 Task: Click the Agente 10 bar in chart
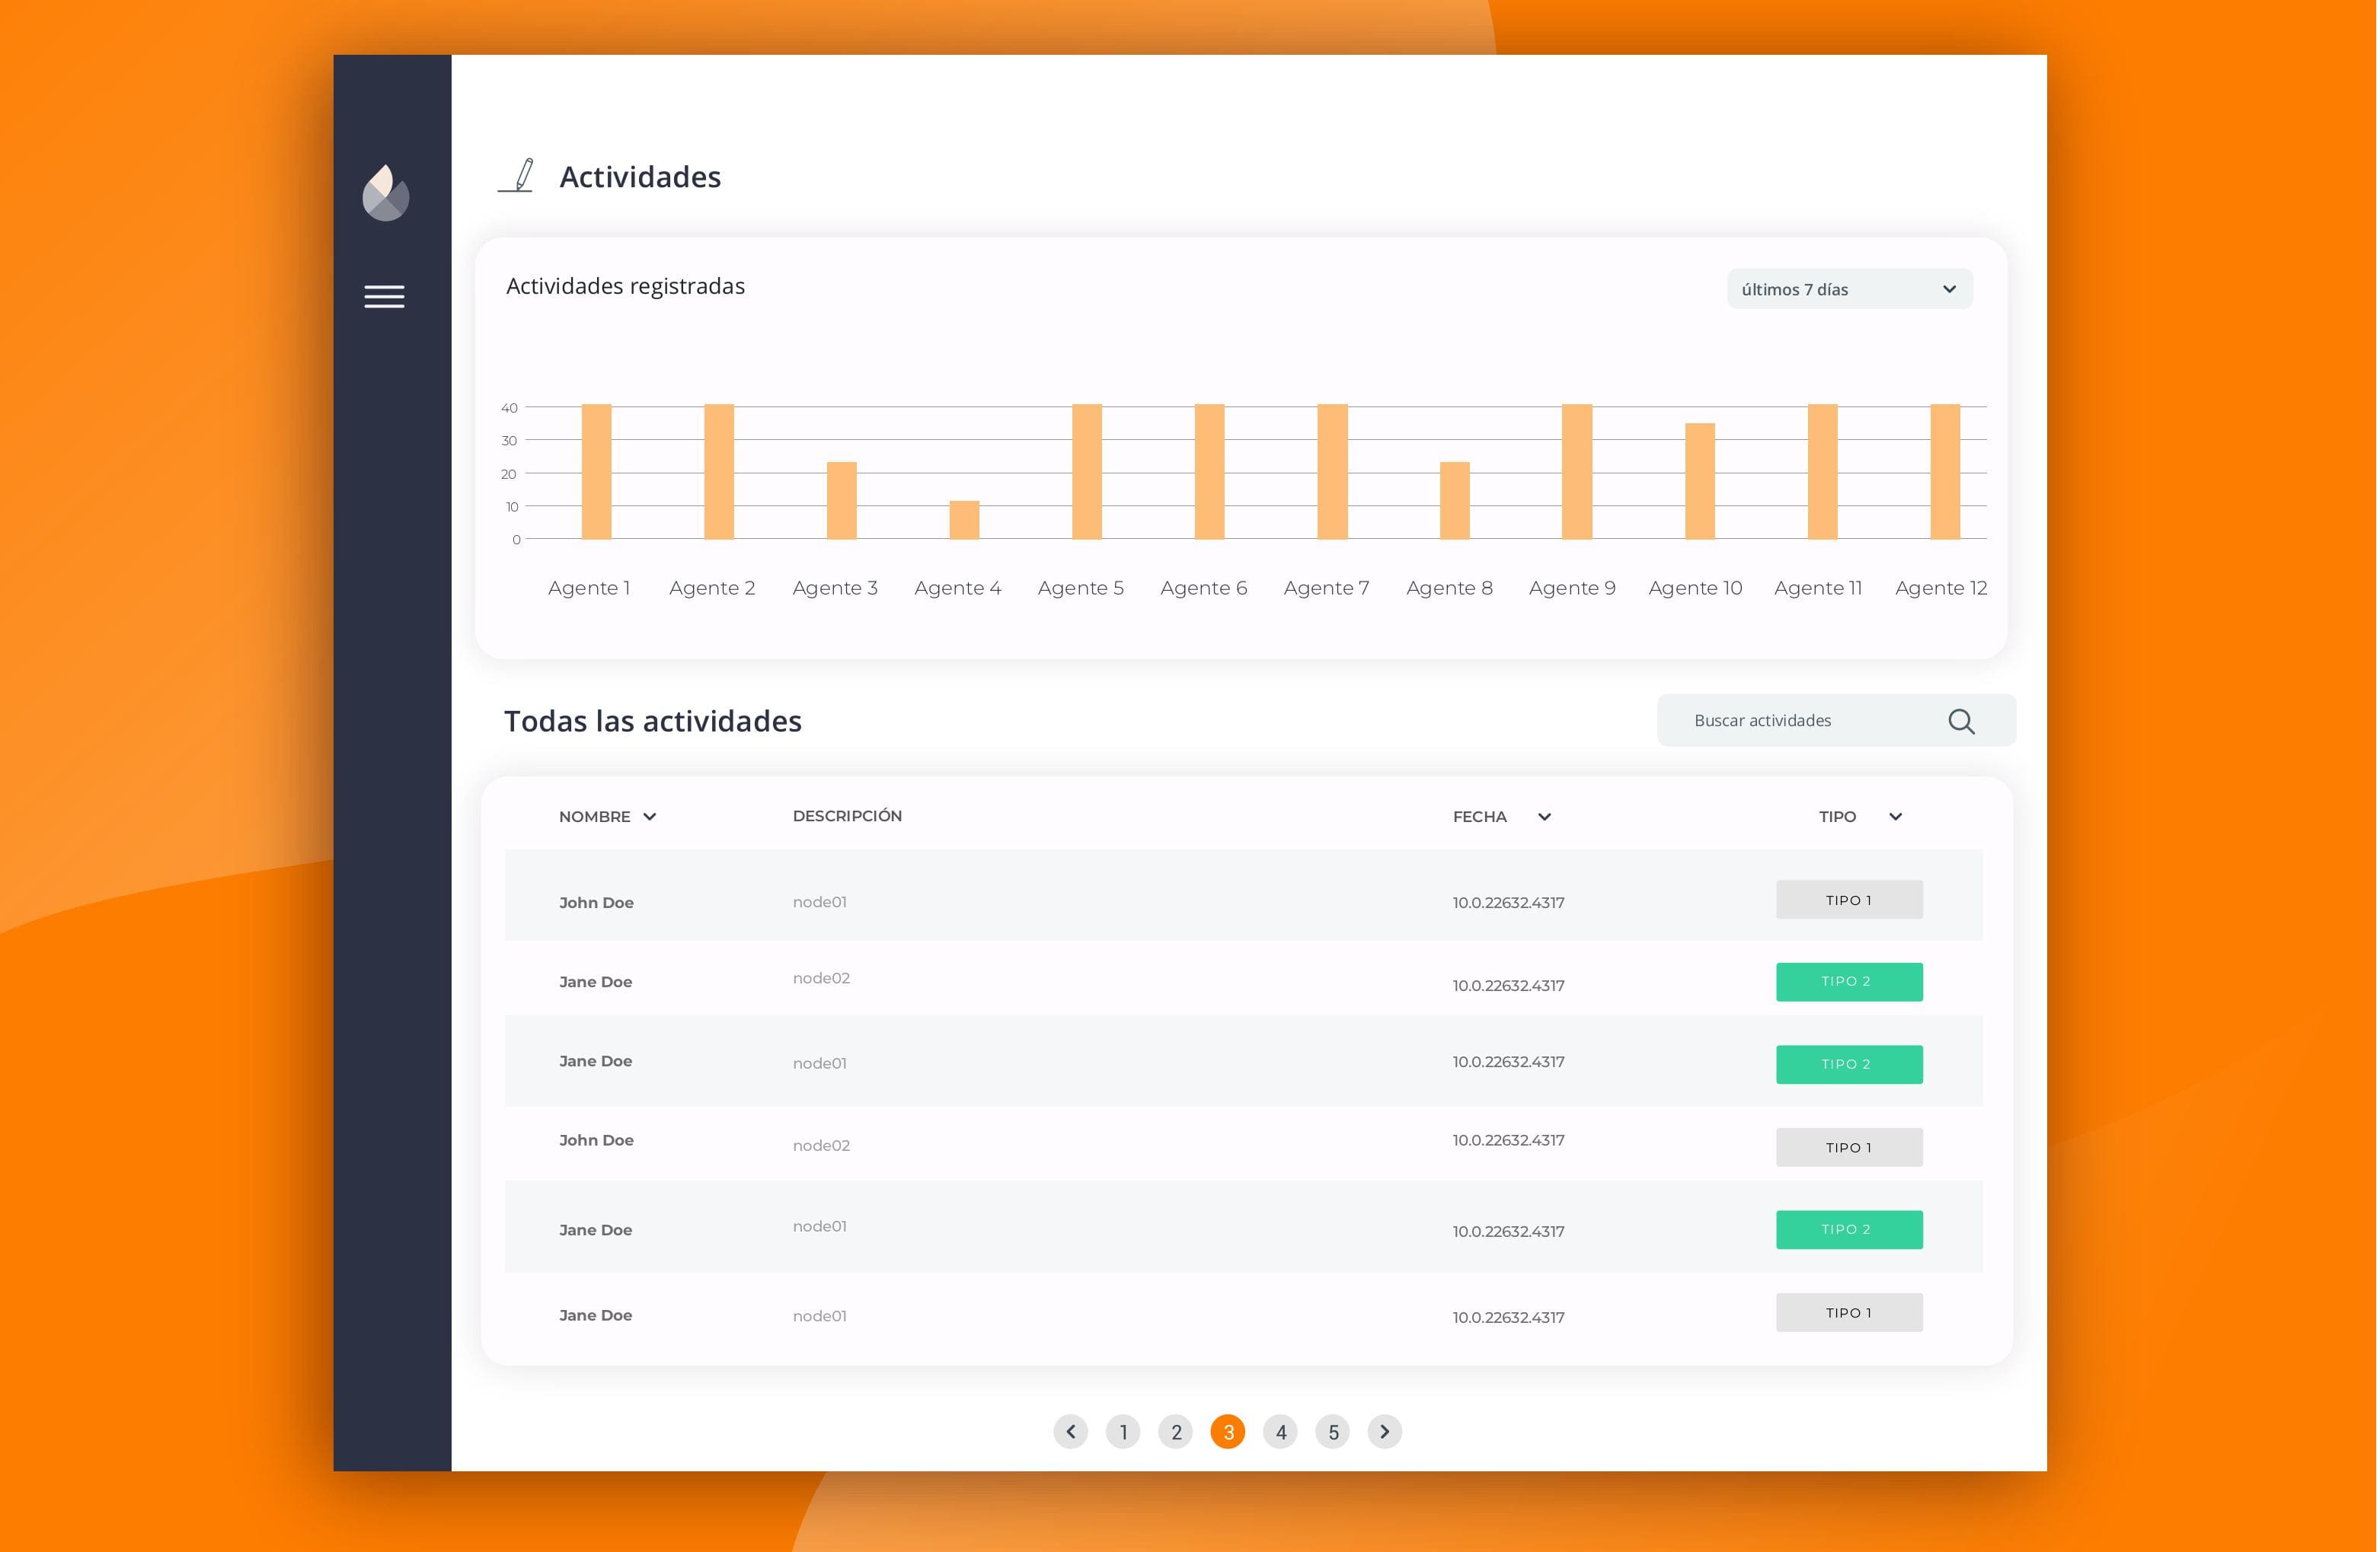click(1700, 481)
